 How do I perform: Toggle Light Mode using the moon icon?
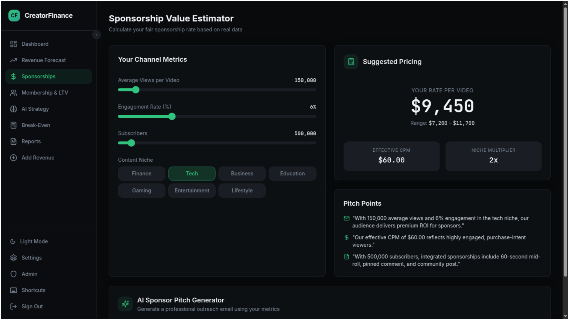tap(13, 241)
